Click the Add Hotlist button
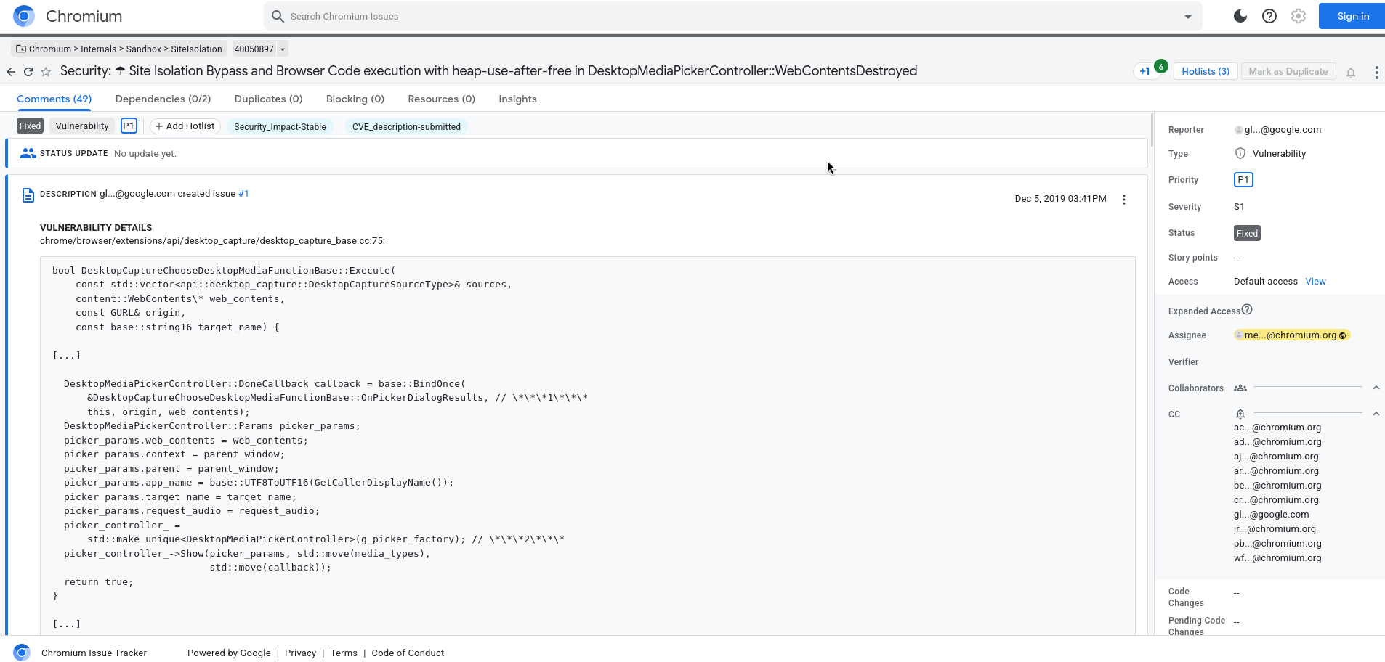Screen dimensions: 1385x662 (185, 126)
